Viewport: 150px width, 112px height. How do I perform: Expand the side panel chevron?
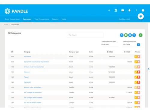149,69
